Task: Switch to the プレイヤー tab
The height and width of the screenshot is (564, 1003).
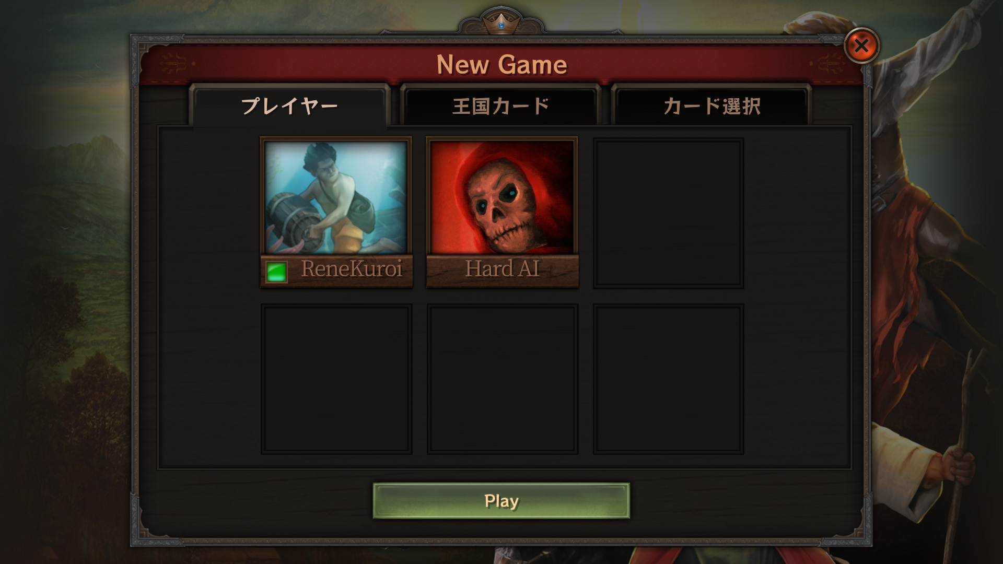Action: [x=289, y=106]
